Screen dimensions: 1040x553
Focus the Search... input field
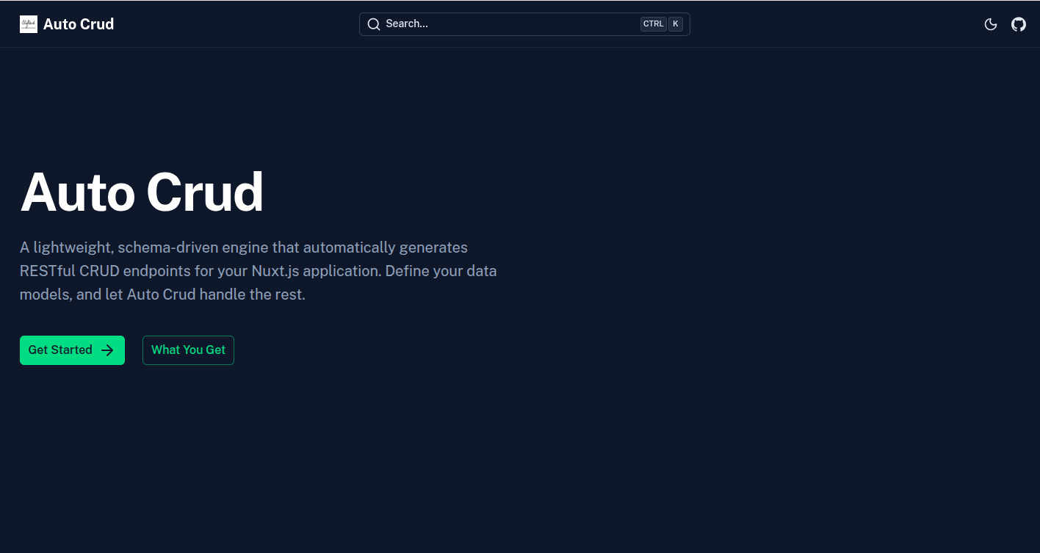(524, 24)
